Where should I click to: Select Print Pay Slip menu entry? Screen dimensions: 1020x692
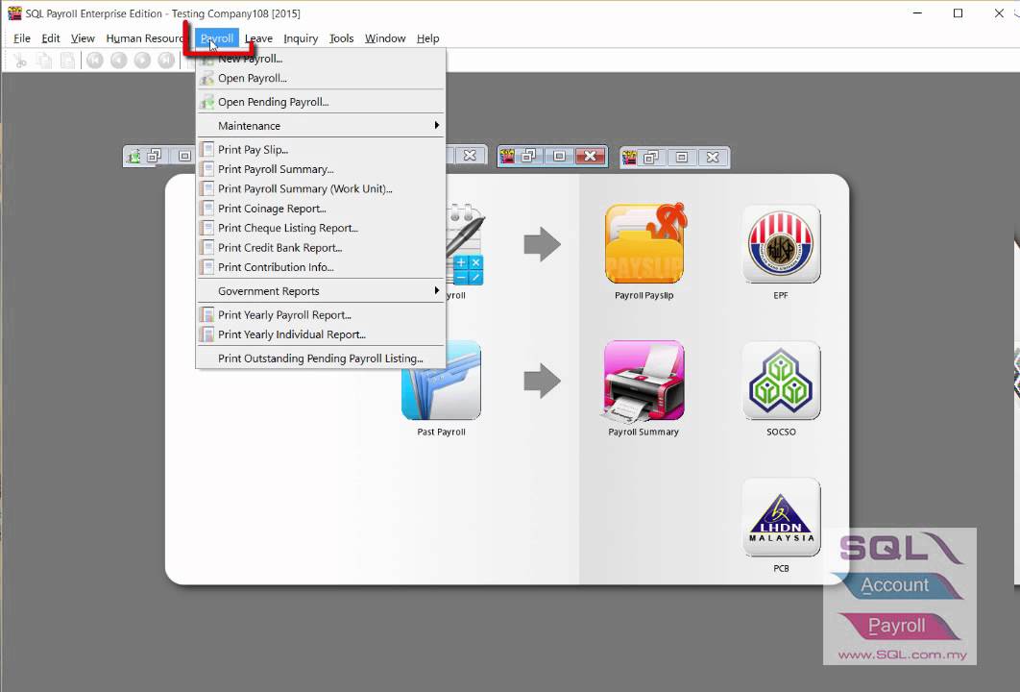(x=321, y=150)
